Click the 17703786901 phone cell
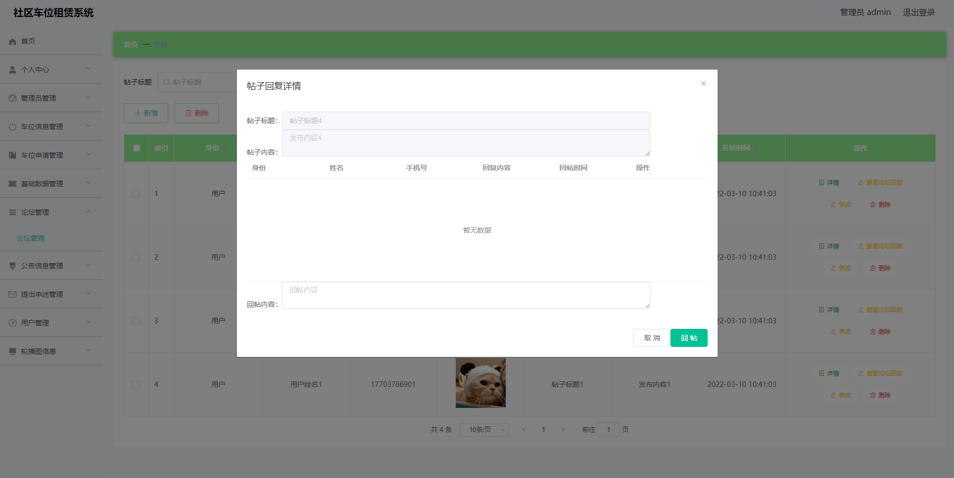Viewport: 954px width, 478px height. (393, 384)
